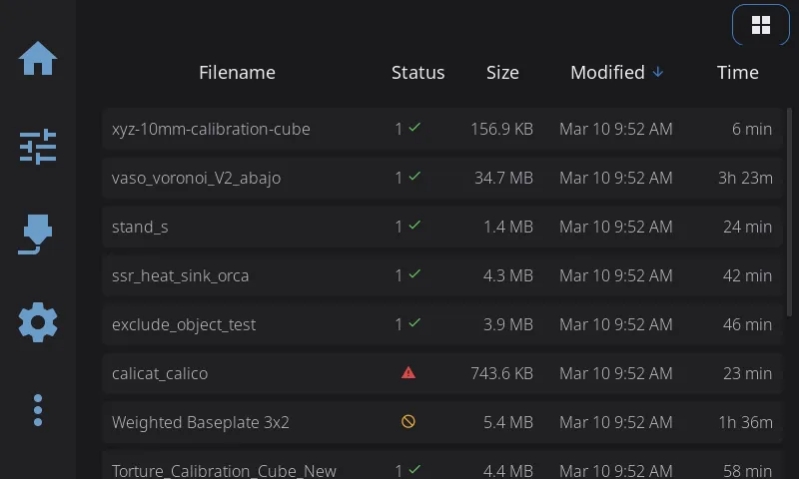Select the vaso_voronoi_V2_abajo file
The image size is (799, 479).
click(197, 178)
